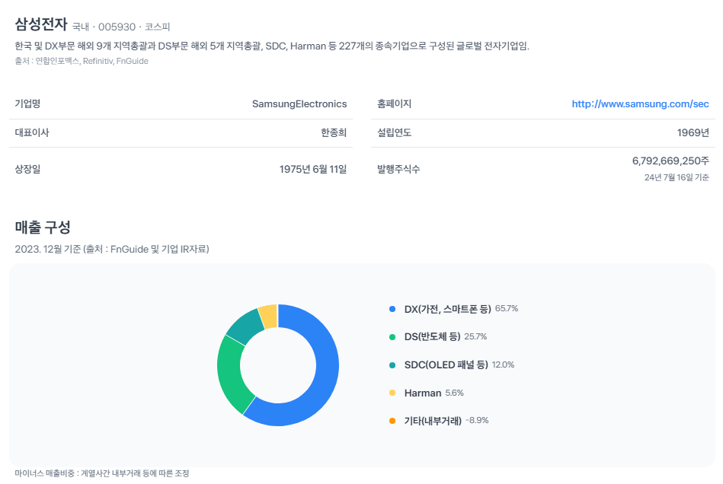Click the source line 연합인포맥스, Refinitiv, FnGuide
723x484 pixels.
pyautogui.click(x=82, y=61)
